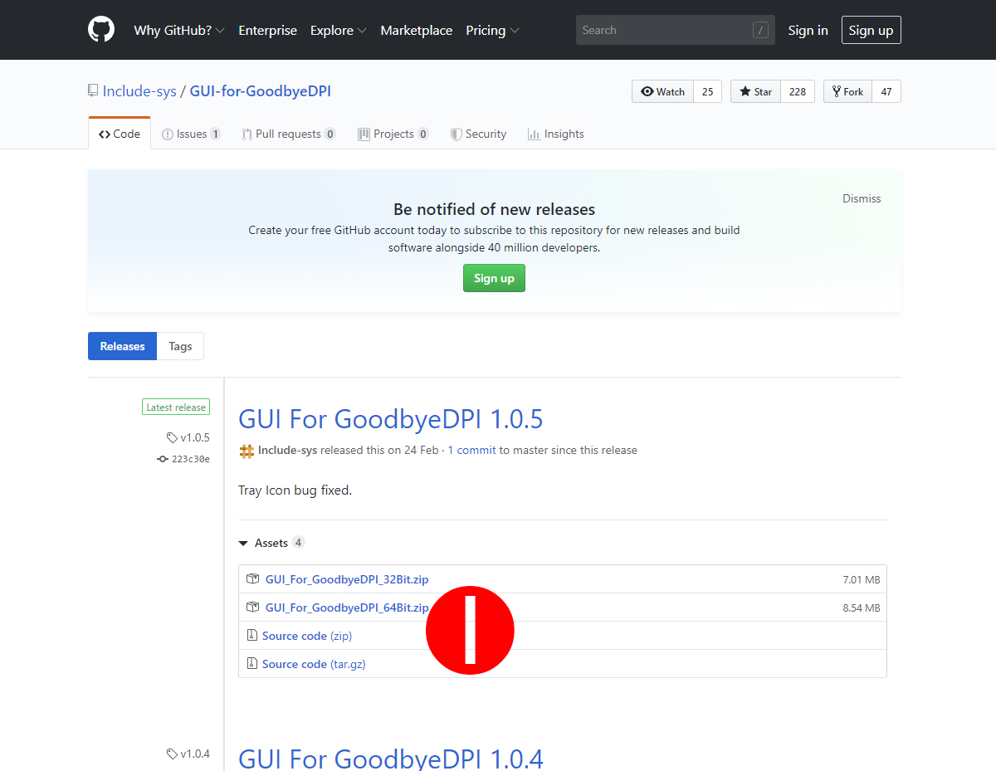Select the Releases view button
This screenshot has width=996, height=771.
[122, 346]
